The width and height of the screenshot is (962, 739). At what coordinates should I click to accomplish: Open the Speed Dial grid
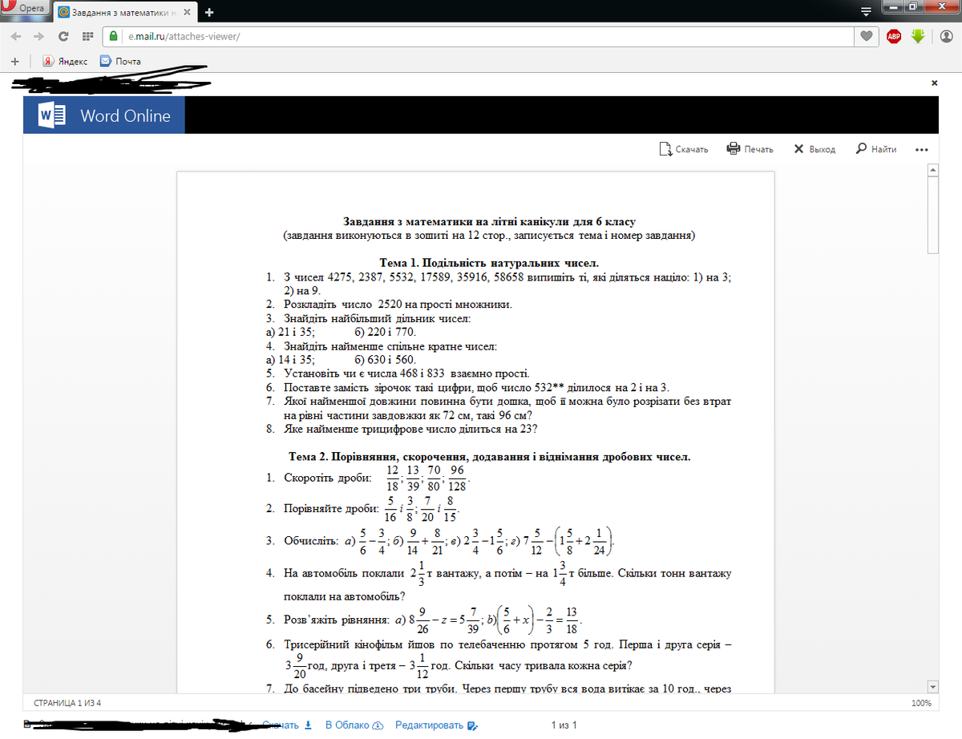tap(87, 36)
